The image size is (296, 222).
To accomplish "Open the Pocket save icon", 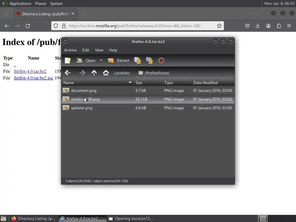I will click(247, 26).
